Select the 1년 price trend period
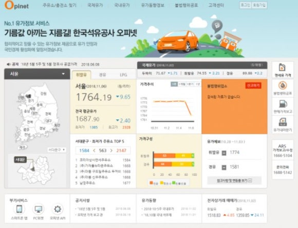The width and height of the screenshot is (298, 228). click(198, 84)
